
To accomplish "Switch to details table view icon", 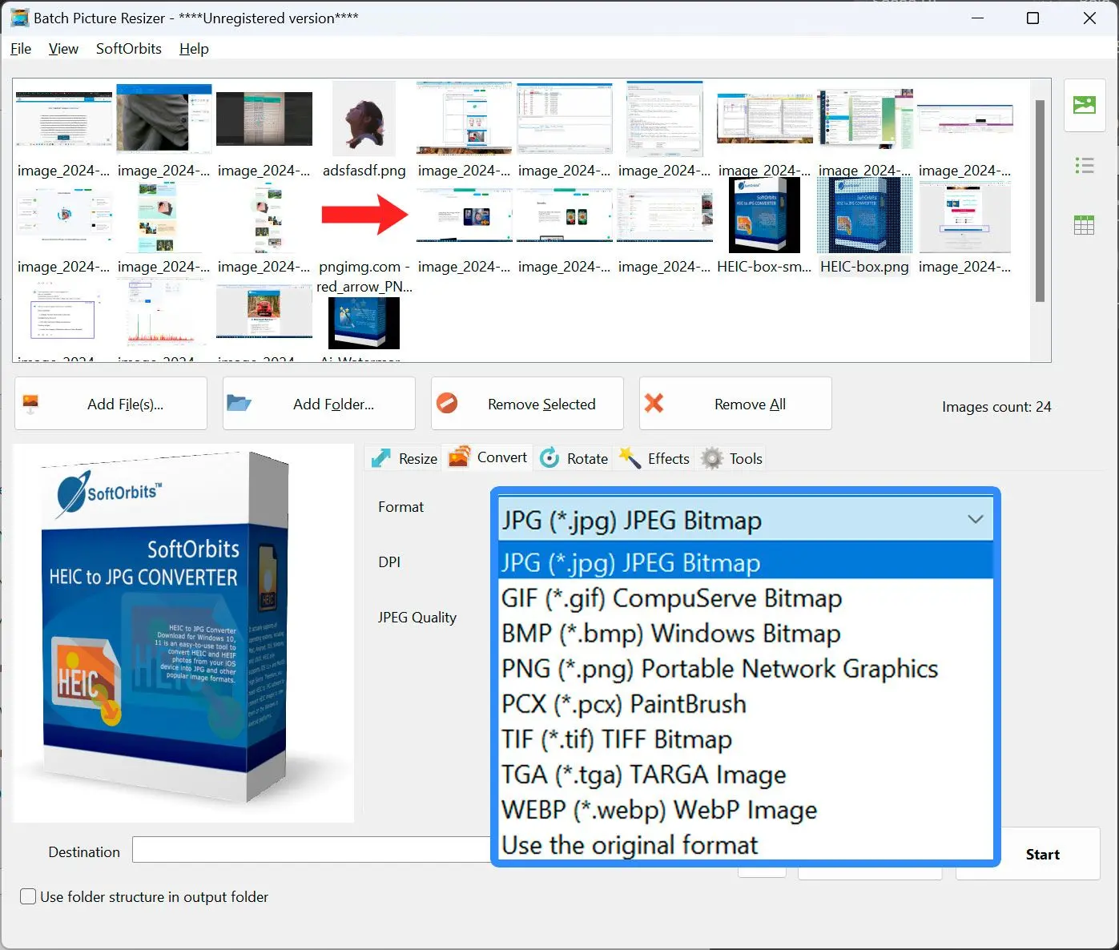I will (x=1084, y=225).
